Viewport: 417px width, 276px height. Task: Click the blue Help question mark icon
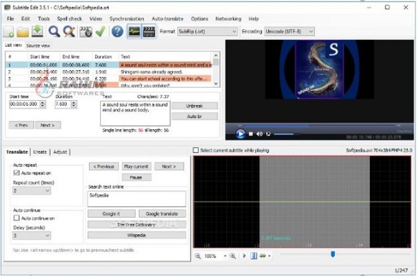coord(117,32)
